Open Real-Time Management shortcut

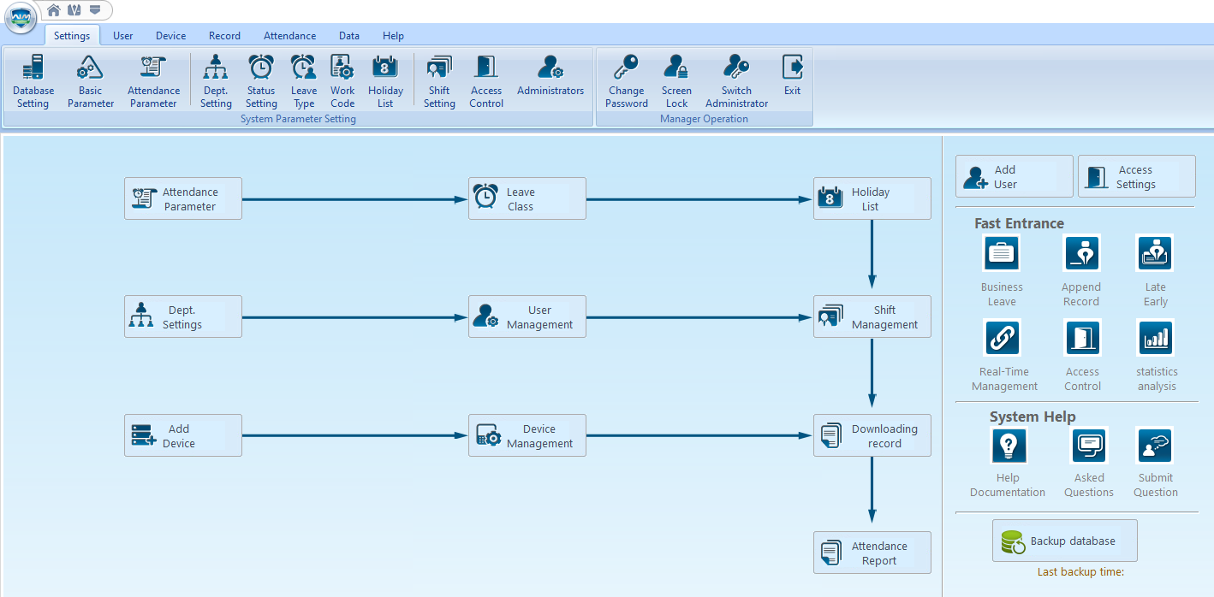(1003, 338)
